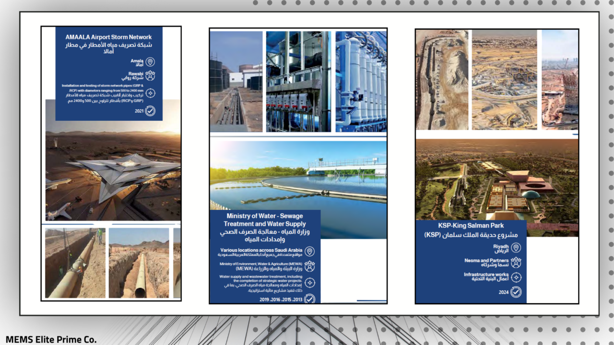This screenshot has height=345, width=614.
Task: Click the client icon beside Rawabi
Action: point(150,75)
